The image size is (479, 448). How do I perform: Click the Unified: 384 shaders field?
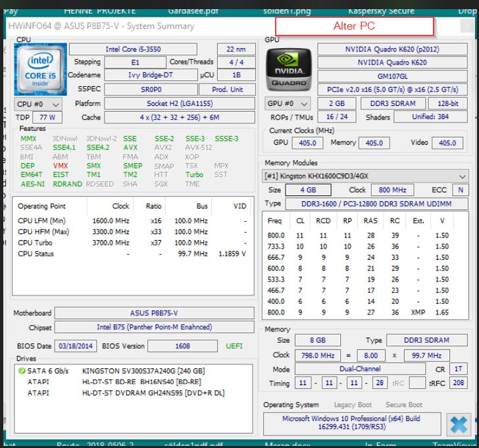point(430,116)
